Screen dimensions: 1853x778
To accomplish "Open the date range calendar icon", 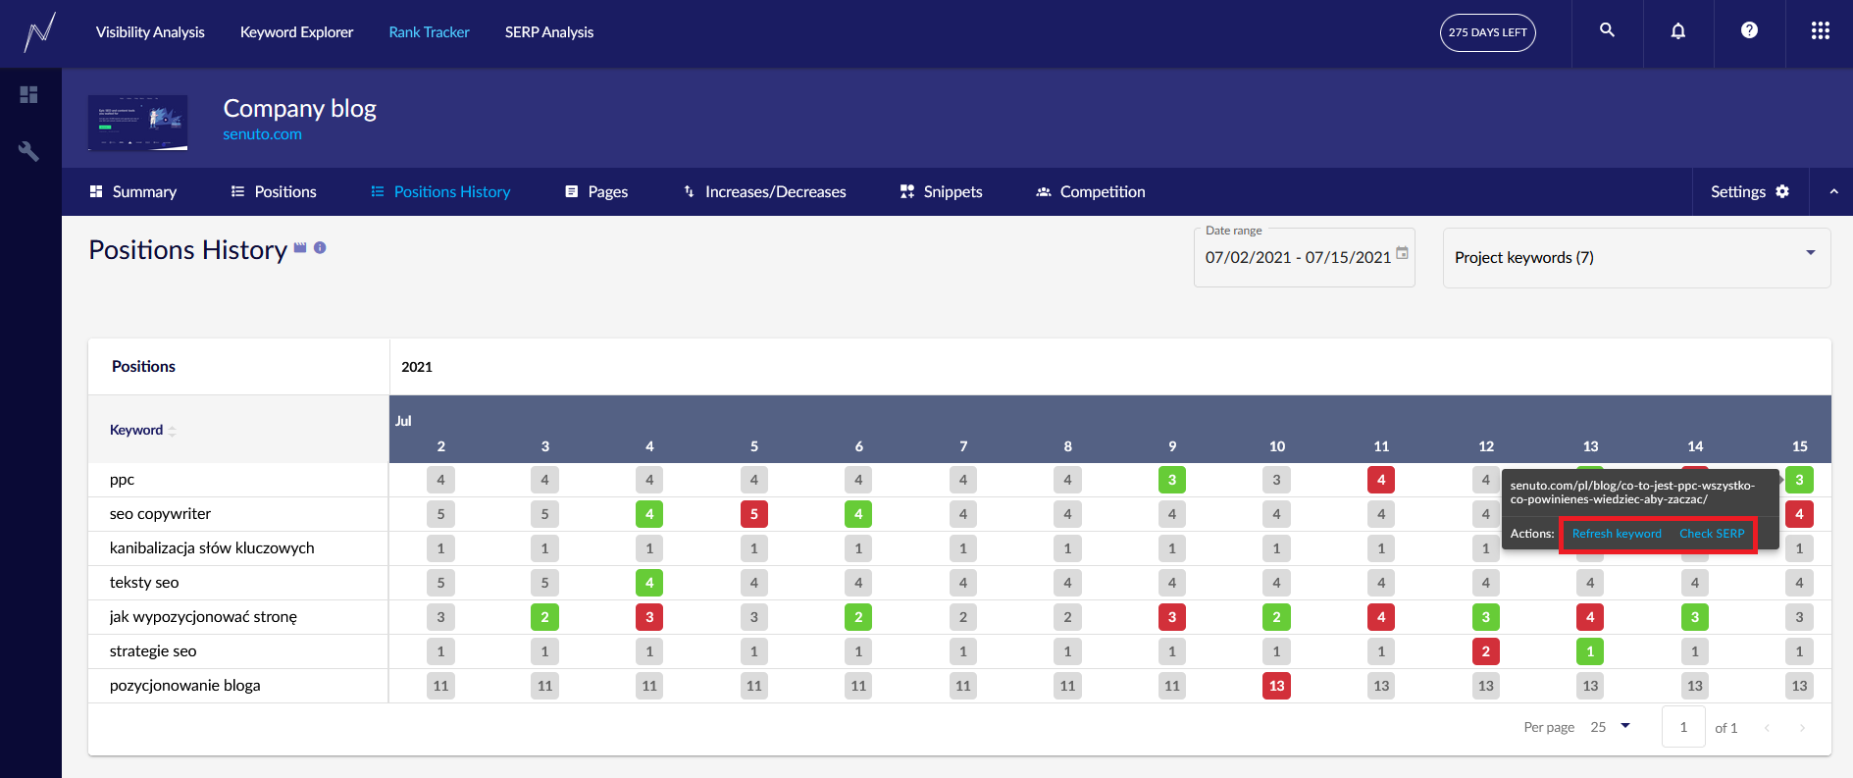I will pos(1402,253).
